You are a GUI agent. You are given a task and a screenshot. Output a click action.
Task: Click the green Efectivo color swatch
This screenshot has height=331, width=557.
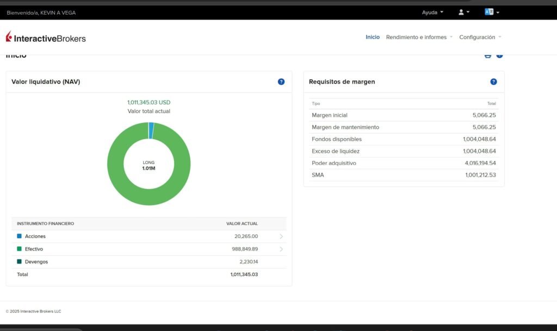tap(19, 249)
